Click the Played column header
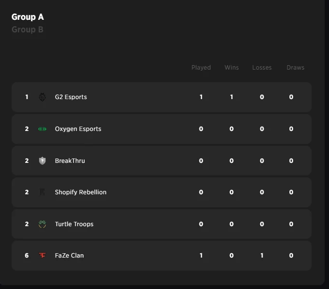Image resolution: width=329 pixels, height=289 pixels. click(x=201, y=68)
